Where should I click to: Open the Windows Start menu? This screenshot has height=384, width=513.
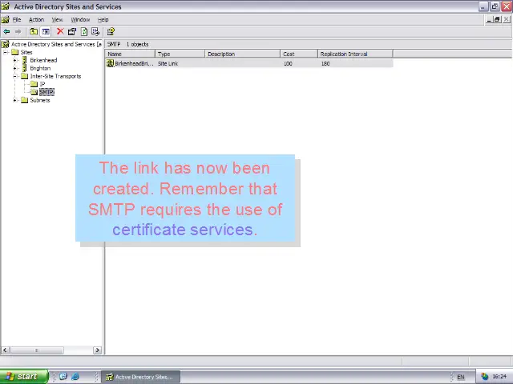tap(23, 377)
